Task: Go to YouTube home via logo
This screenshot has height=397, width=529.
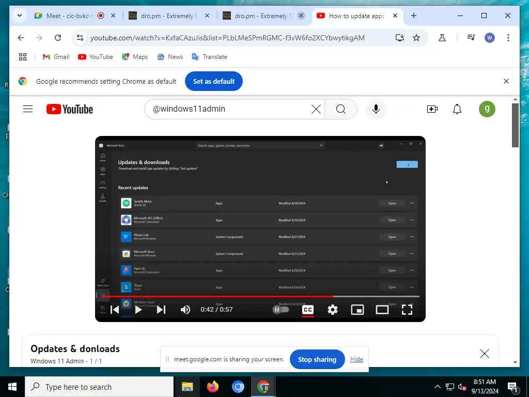Action: tap(70, 109)
